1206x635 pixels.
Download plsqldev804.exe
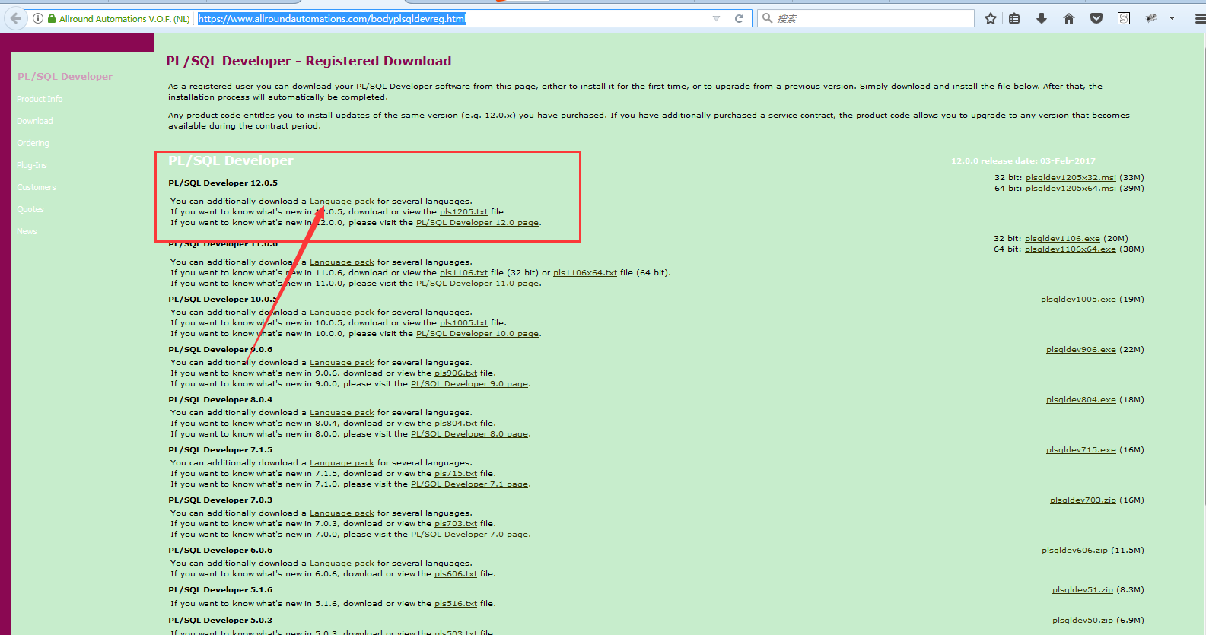1081,399
